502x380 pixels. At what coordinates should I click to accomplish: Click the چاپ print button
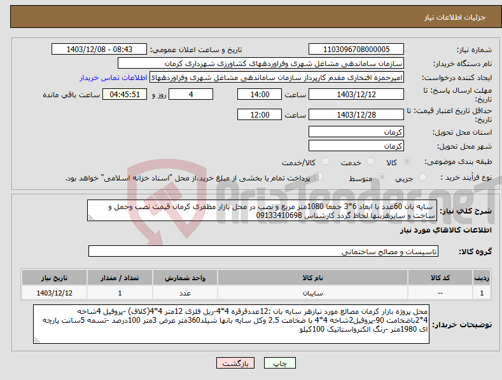point(280,363)
